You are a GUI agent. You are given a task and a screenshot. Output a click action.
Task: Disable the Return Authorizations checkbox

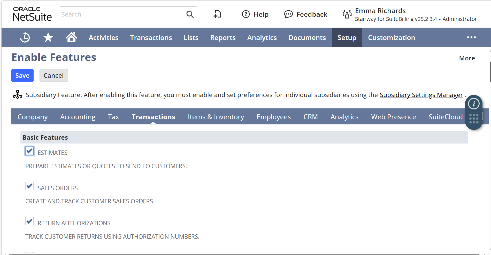[29, 221]
